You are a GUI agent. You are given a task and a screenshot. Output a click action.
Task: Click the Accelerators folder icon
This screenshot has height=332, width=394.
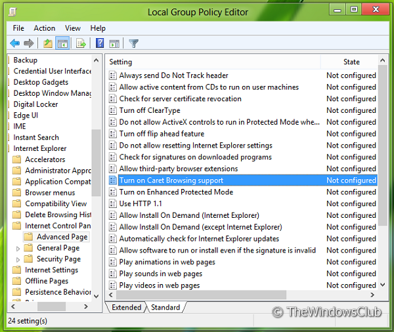(x=17, y=159)
